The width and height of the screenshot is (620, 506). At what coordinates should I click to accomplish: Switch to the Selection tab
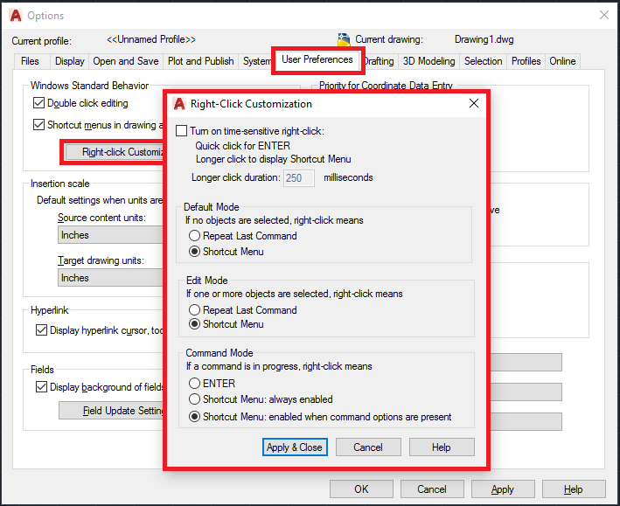(484, 61)
